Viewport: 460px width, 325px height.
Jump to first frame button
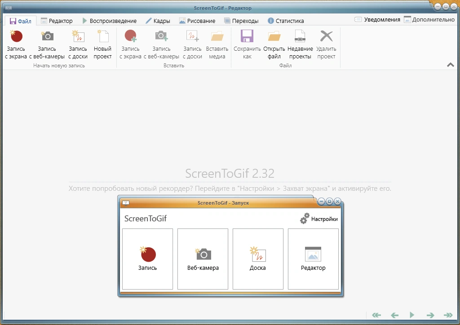click(x=376, y=315)
